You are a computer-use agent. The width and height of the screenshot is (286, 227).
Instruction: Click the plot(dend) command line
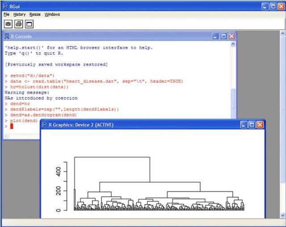pyautogui.click(x=21, y=121)
